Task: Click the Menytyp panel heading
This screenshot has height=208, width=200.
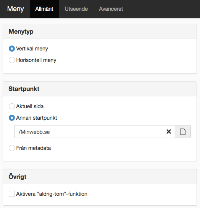Action: point(21,32)
